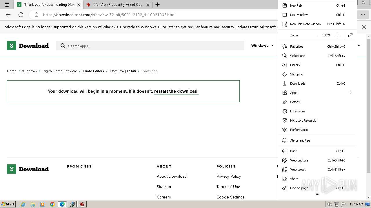
Task: Go to Home breadcrumb link
Action: point(12,71)
